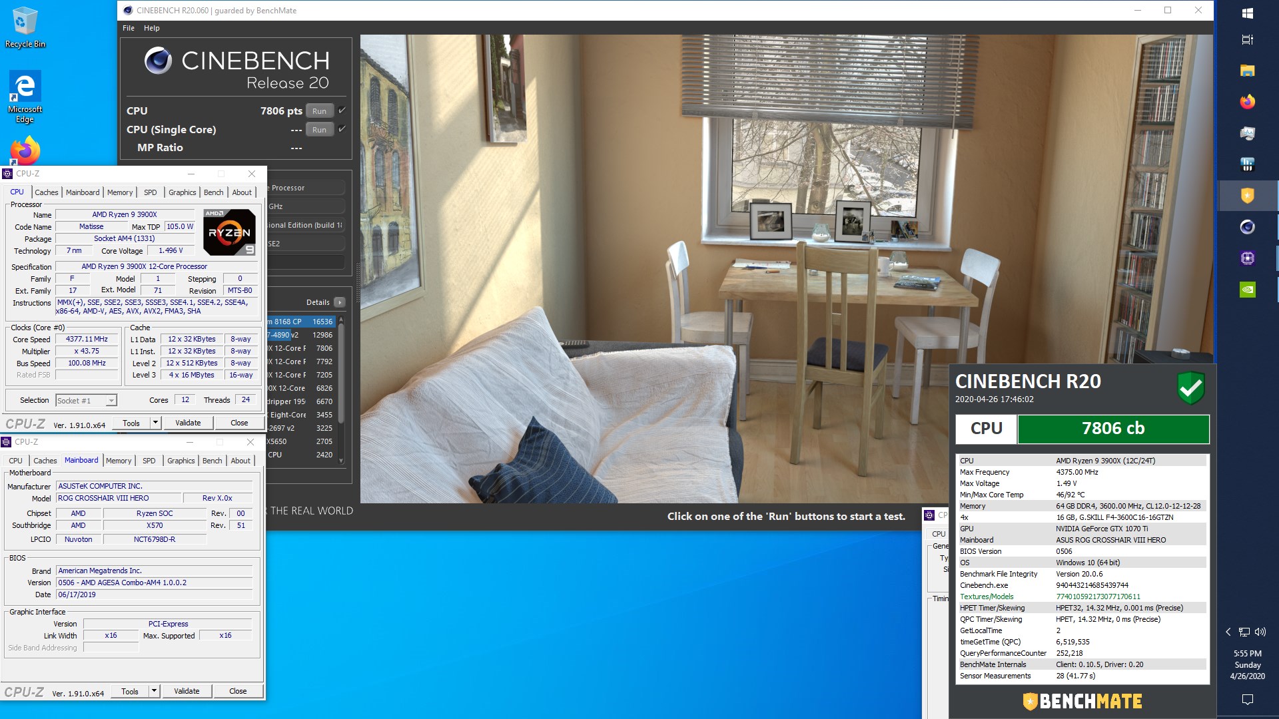The width and height of the screenshot is (1279, 719).
Task: Switch to the Bench tab in upper CPU-Z
Action: [x=214, y=192]
